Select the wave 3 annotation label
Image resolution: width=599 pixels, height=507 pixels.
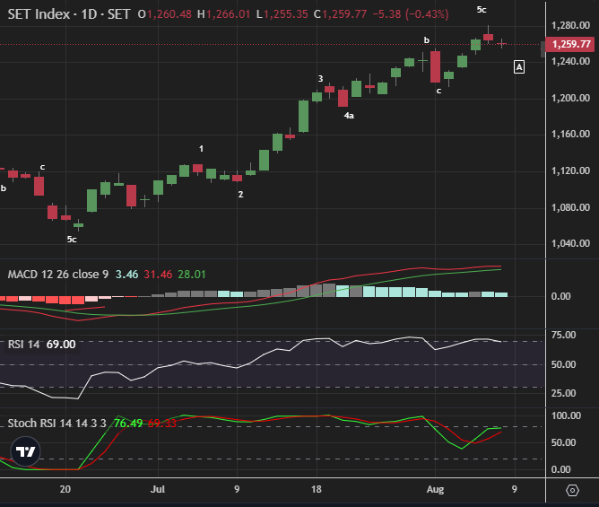click(320, 78)
